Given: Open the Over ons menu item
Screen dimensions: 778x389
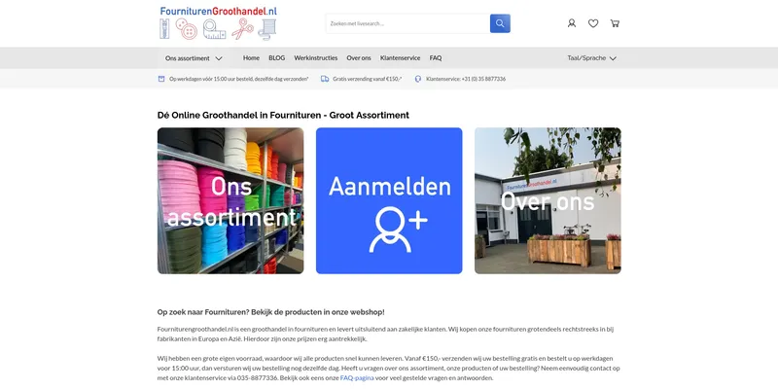Looking at the screenshot, I should (359, 58).
